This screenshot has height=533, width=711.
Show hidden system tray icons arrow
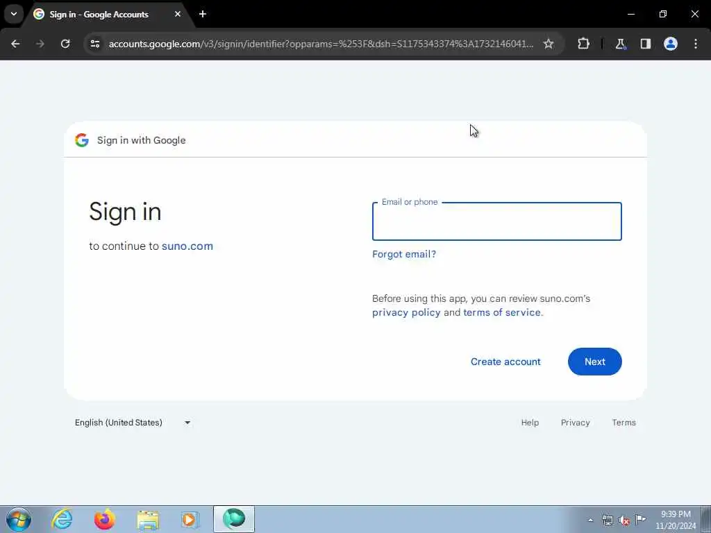pyautogui.click(x=590, y=520)
